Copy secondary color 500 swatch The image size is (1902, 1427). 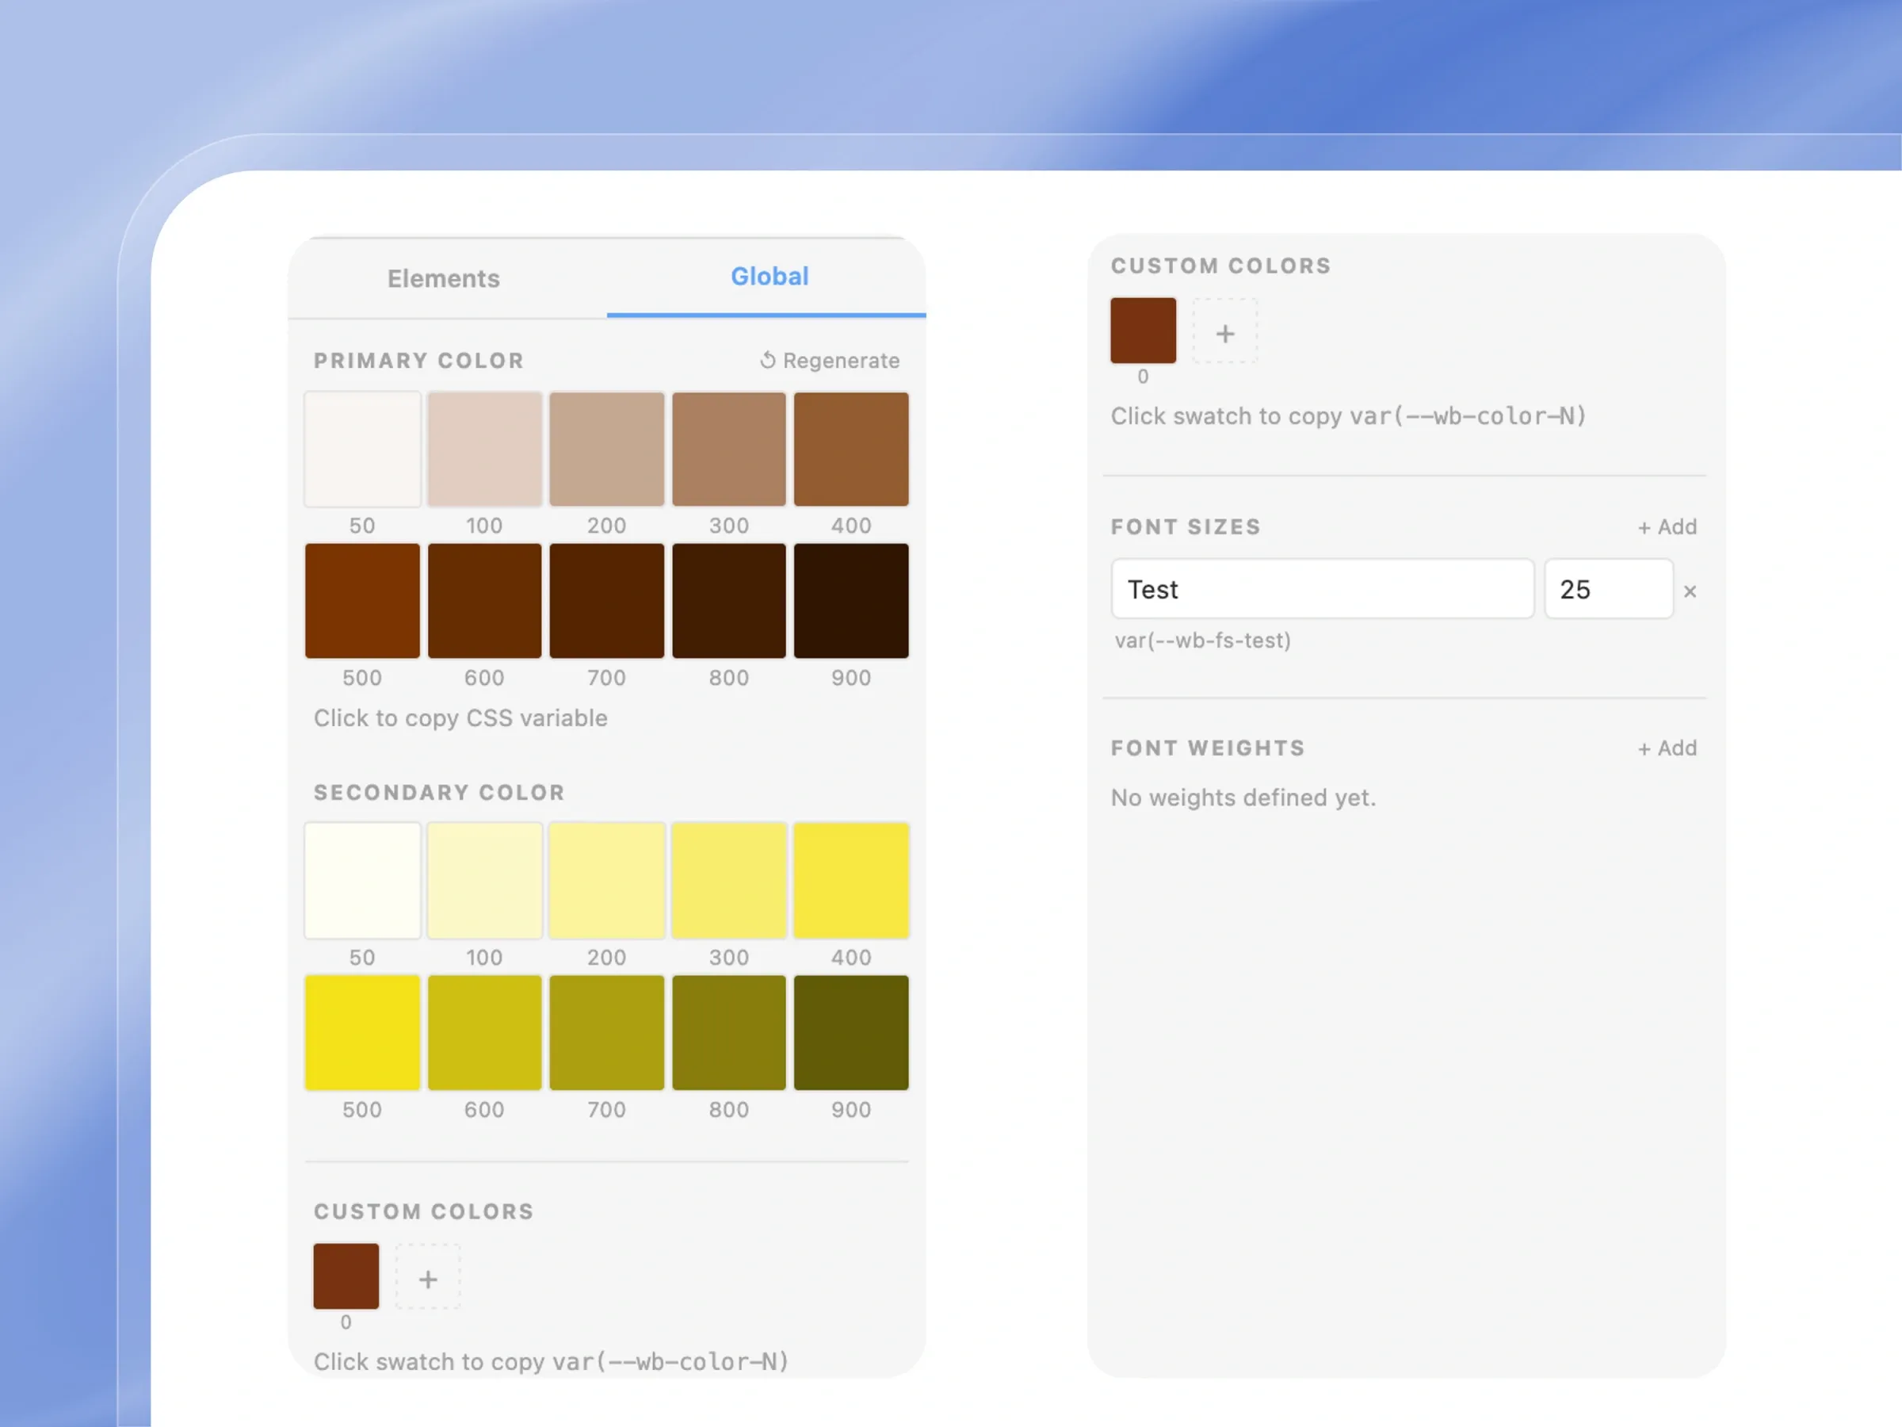click(x=363, y=1033)
